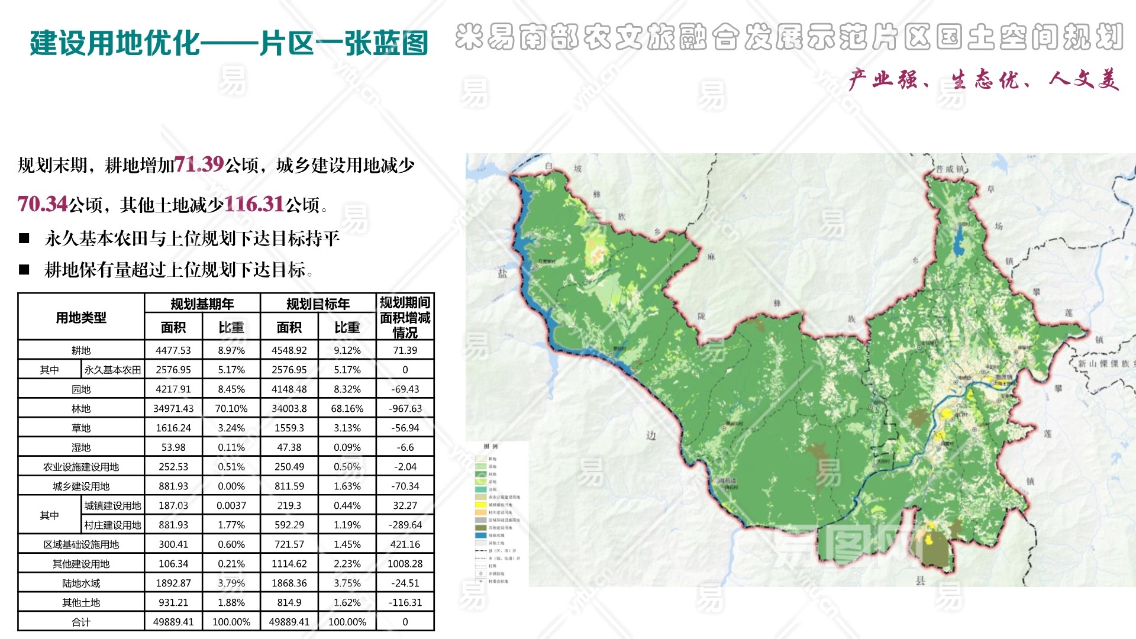The width and height of the screenshot is (1136, 639).
Task: Click the highlighted 116.31 figure in the paragraph
Action: point(254,204)
